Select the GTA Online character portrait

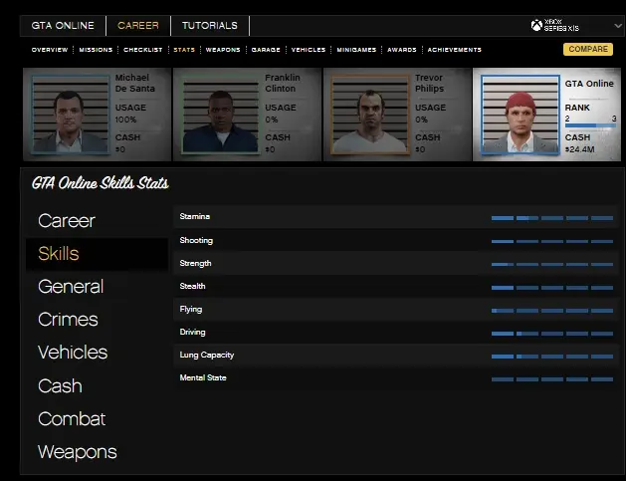516,116
